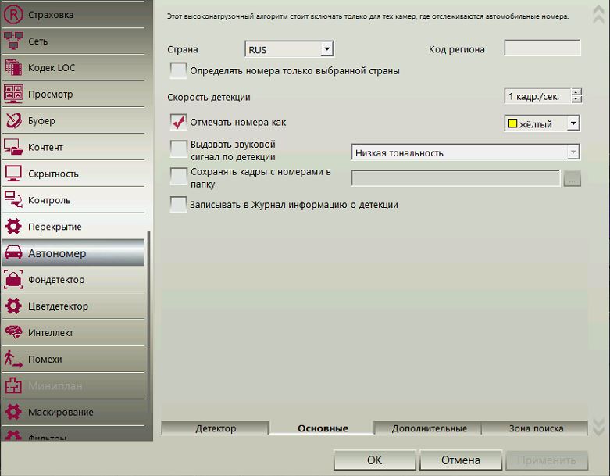The width and height of the screenshot is (610, 476).
Task: Click the scroll-up double chevron icon
Action: pos(599,15)
